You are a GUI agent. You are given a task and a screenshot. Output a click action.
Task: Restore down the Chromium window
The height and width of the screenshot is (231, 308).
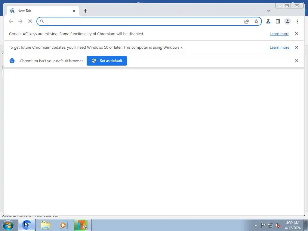[287, 6]
